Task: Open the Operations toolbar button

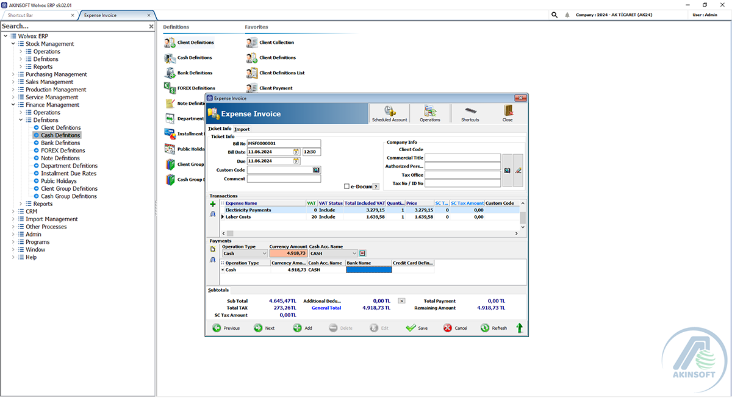Action: [x=430, y=113]
